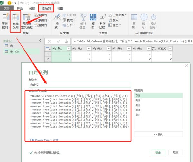Open the 持续时间 duration tool

pyautogui.click(x=153, y=21)
